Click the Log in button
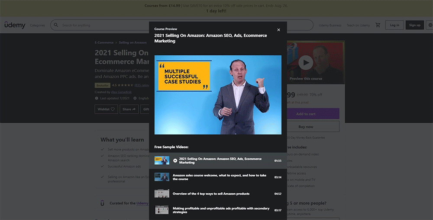 394,25
